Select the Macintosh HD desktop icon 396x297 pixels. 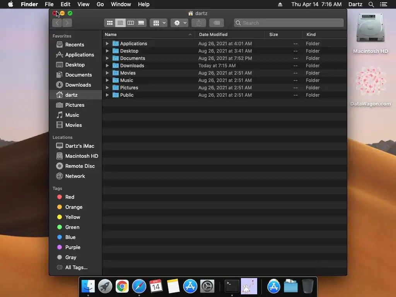point(370,33)
